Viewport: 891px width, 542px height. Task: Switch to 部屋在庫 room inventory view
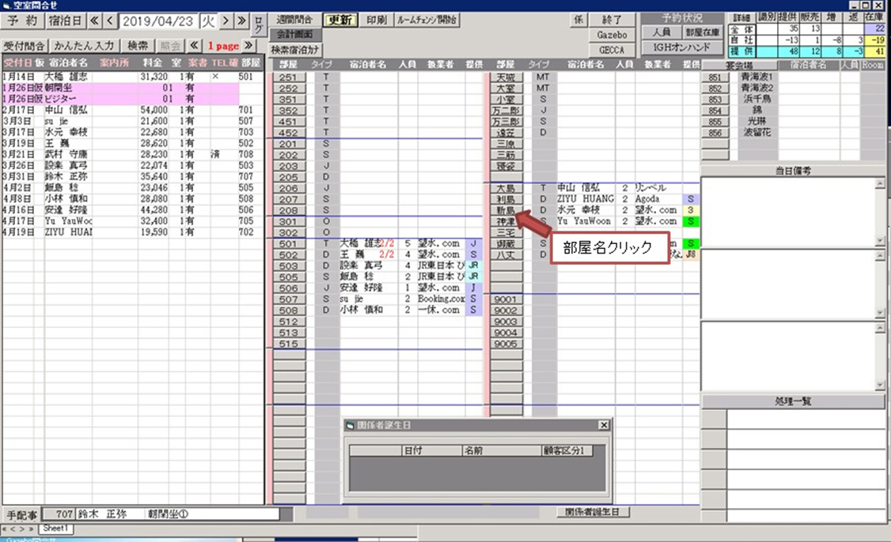click(x=702, y=32)
